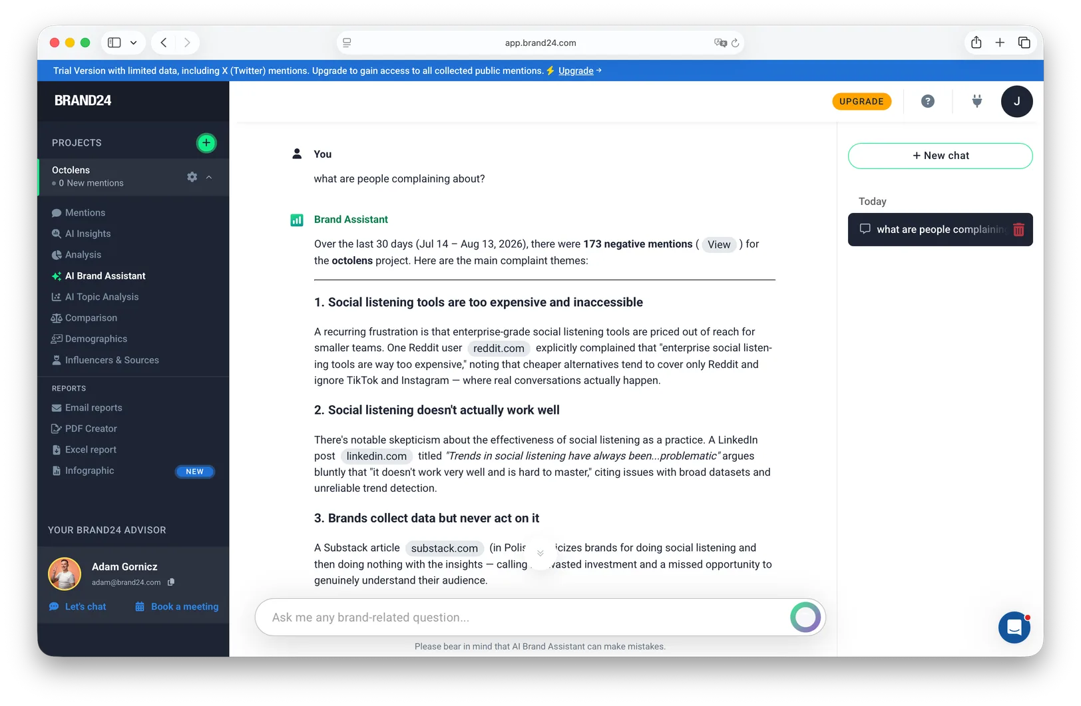Open the page translate icon in the address bar

720,43
